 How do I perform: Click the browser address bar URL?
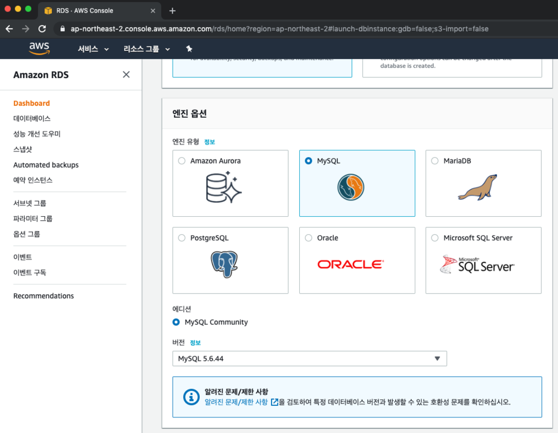tap(280, 29)
